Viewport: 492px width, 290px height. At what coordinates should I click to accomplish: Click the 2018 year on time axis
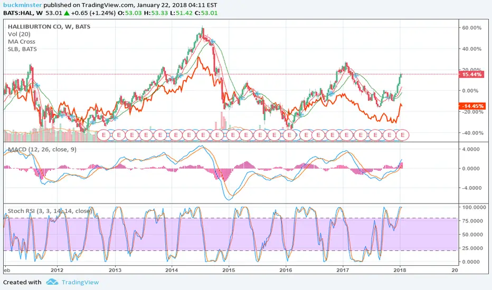pos(400,270)
